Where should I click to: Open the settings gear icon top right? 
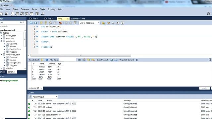pyautogui.click(x=208, y=14)
